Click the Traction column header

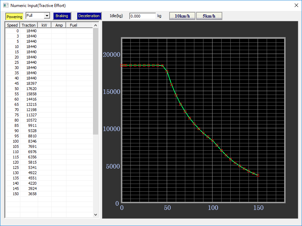click(29, 25)
